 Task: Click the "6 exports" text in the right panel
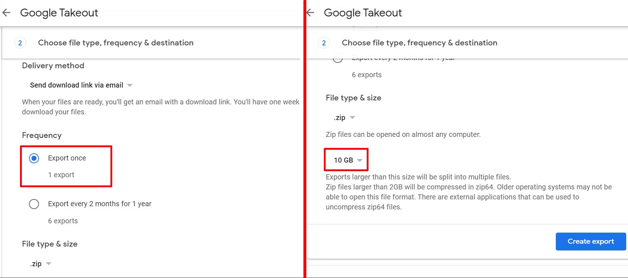(x=367, y=75)
